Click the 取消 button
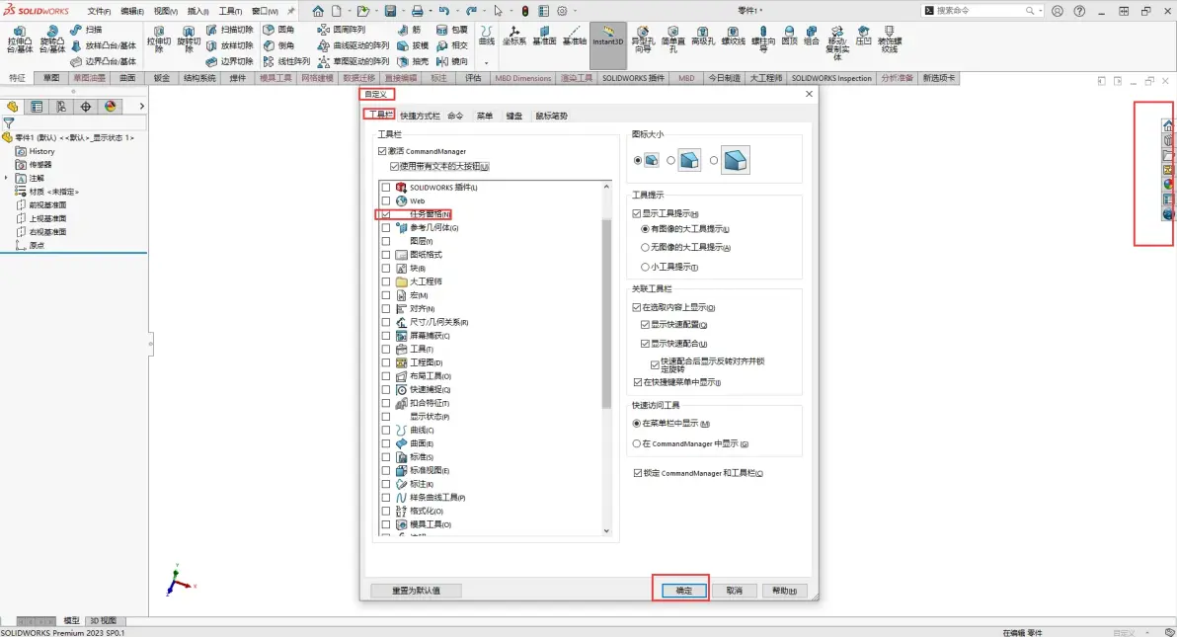The width and height of the screenshot is (1177, 637). pyautogui.click(x=734, y=591)
